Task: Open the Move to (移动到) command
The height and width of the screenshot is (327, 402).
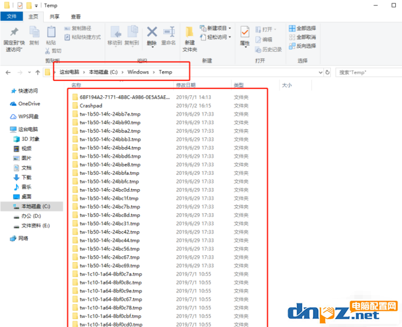Action: pyautogui.click(x=114, y=36)
